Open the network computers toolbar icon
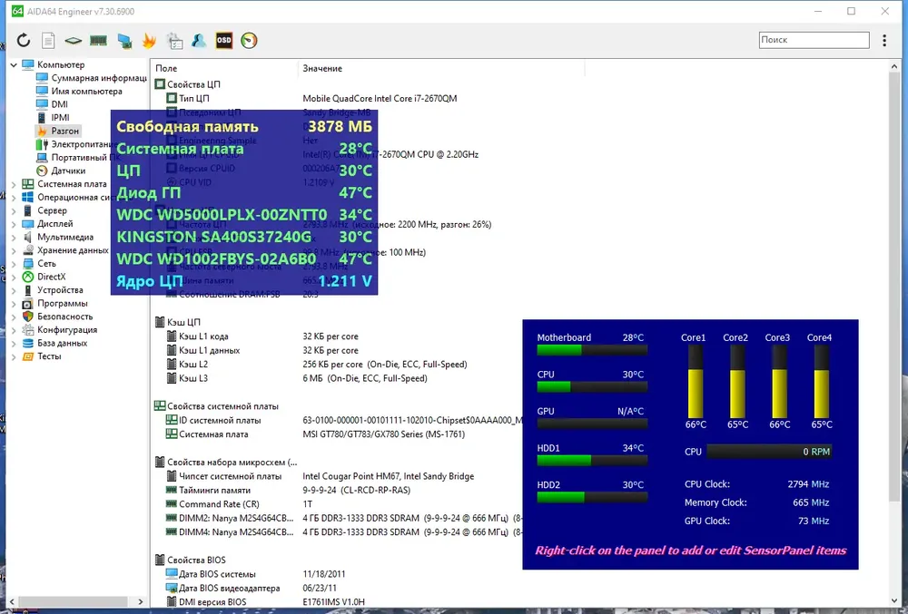 pos(123,41)
